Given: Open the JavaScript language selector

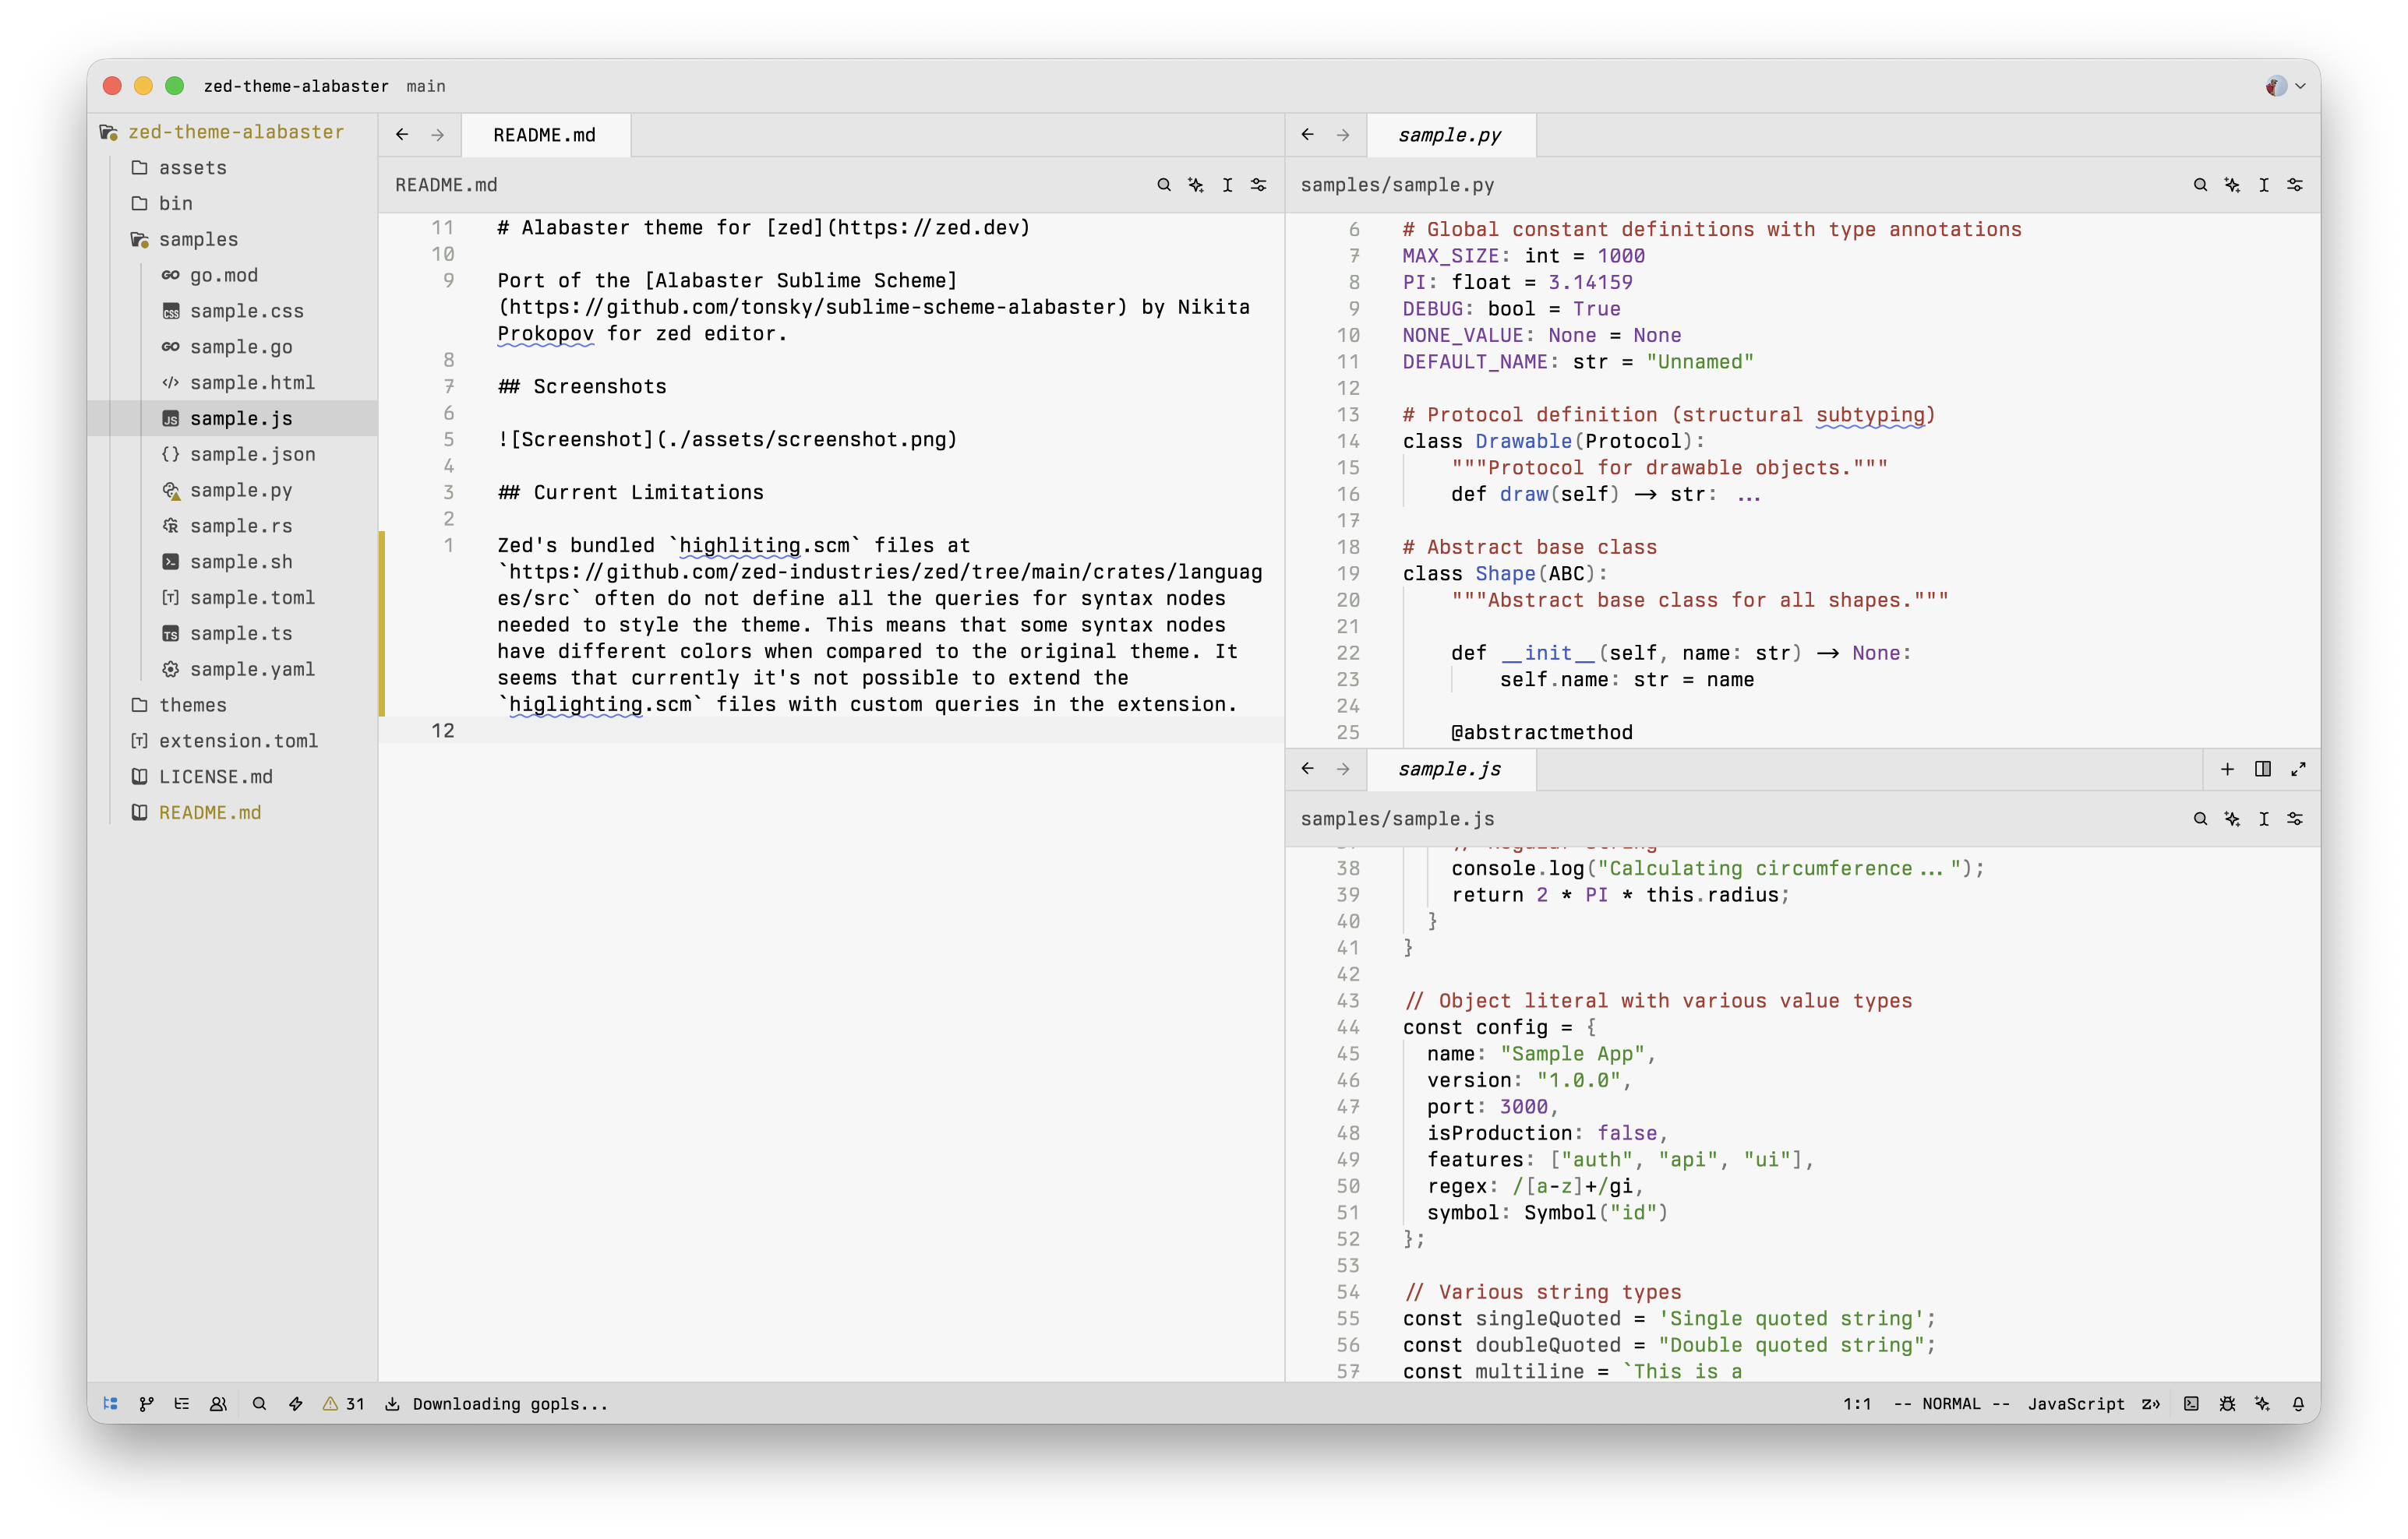Looking at the screenshot, I should [2076, 1403].
